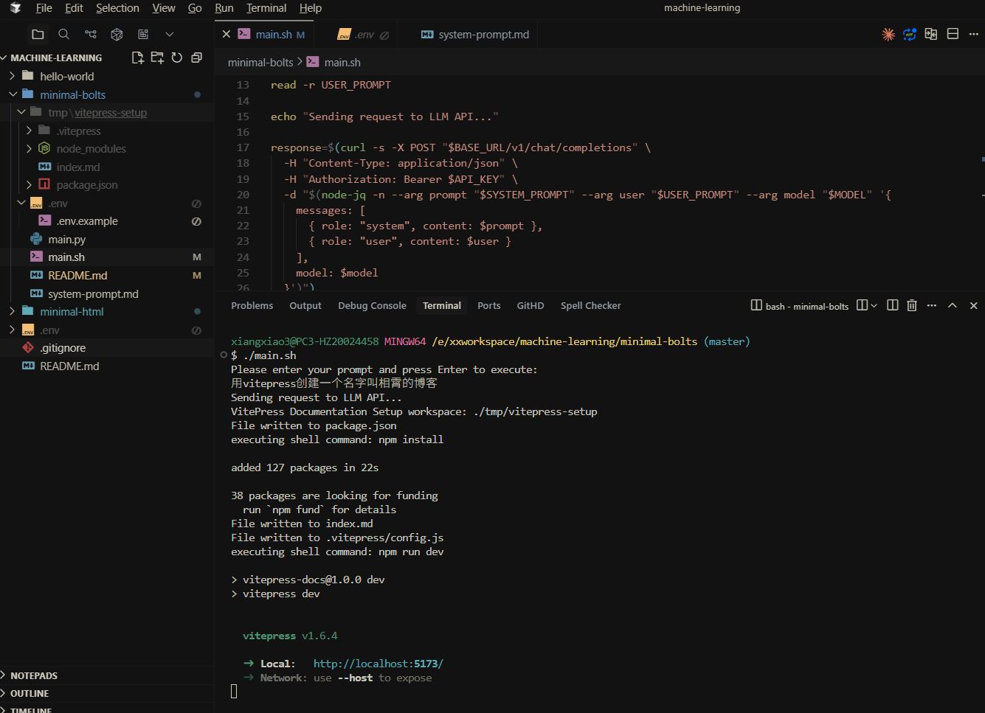
Task: Switch to the GitHD panel tab
Action: coord(530,305)
